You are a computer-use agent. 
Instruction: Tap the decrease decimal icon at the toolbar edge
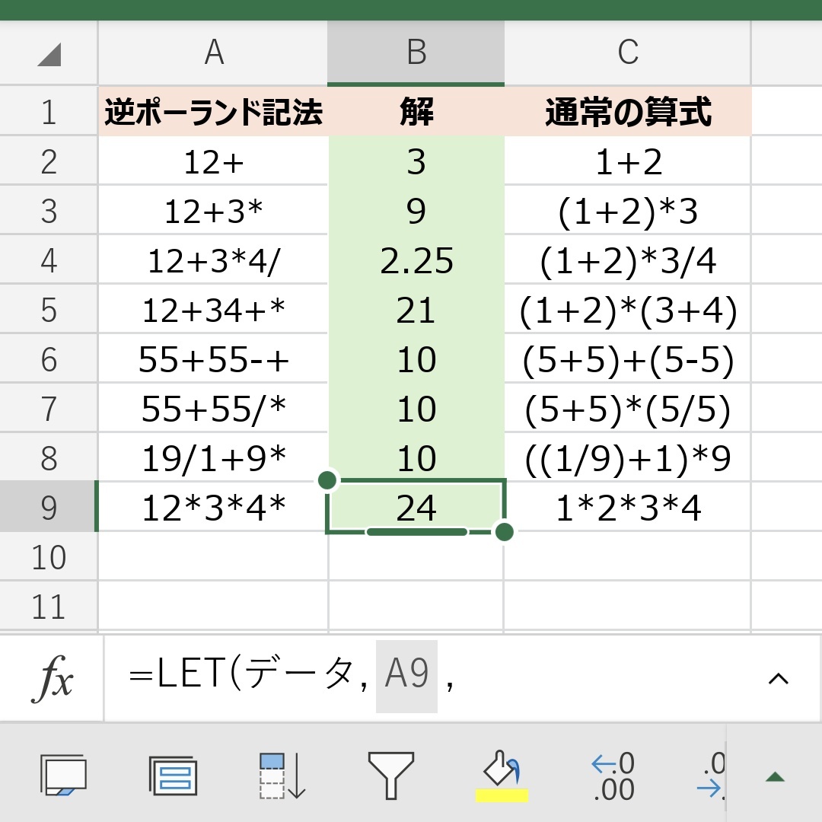pyautogui.click(x=713, y=776)
